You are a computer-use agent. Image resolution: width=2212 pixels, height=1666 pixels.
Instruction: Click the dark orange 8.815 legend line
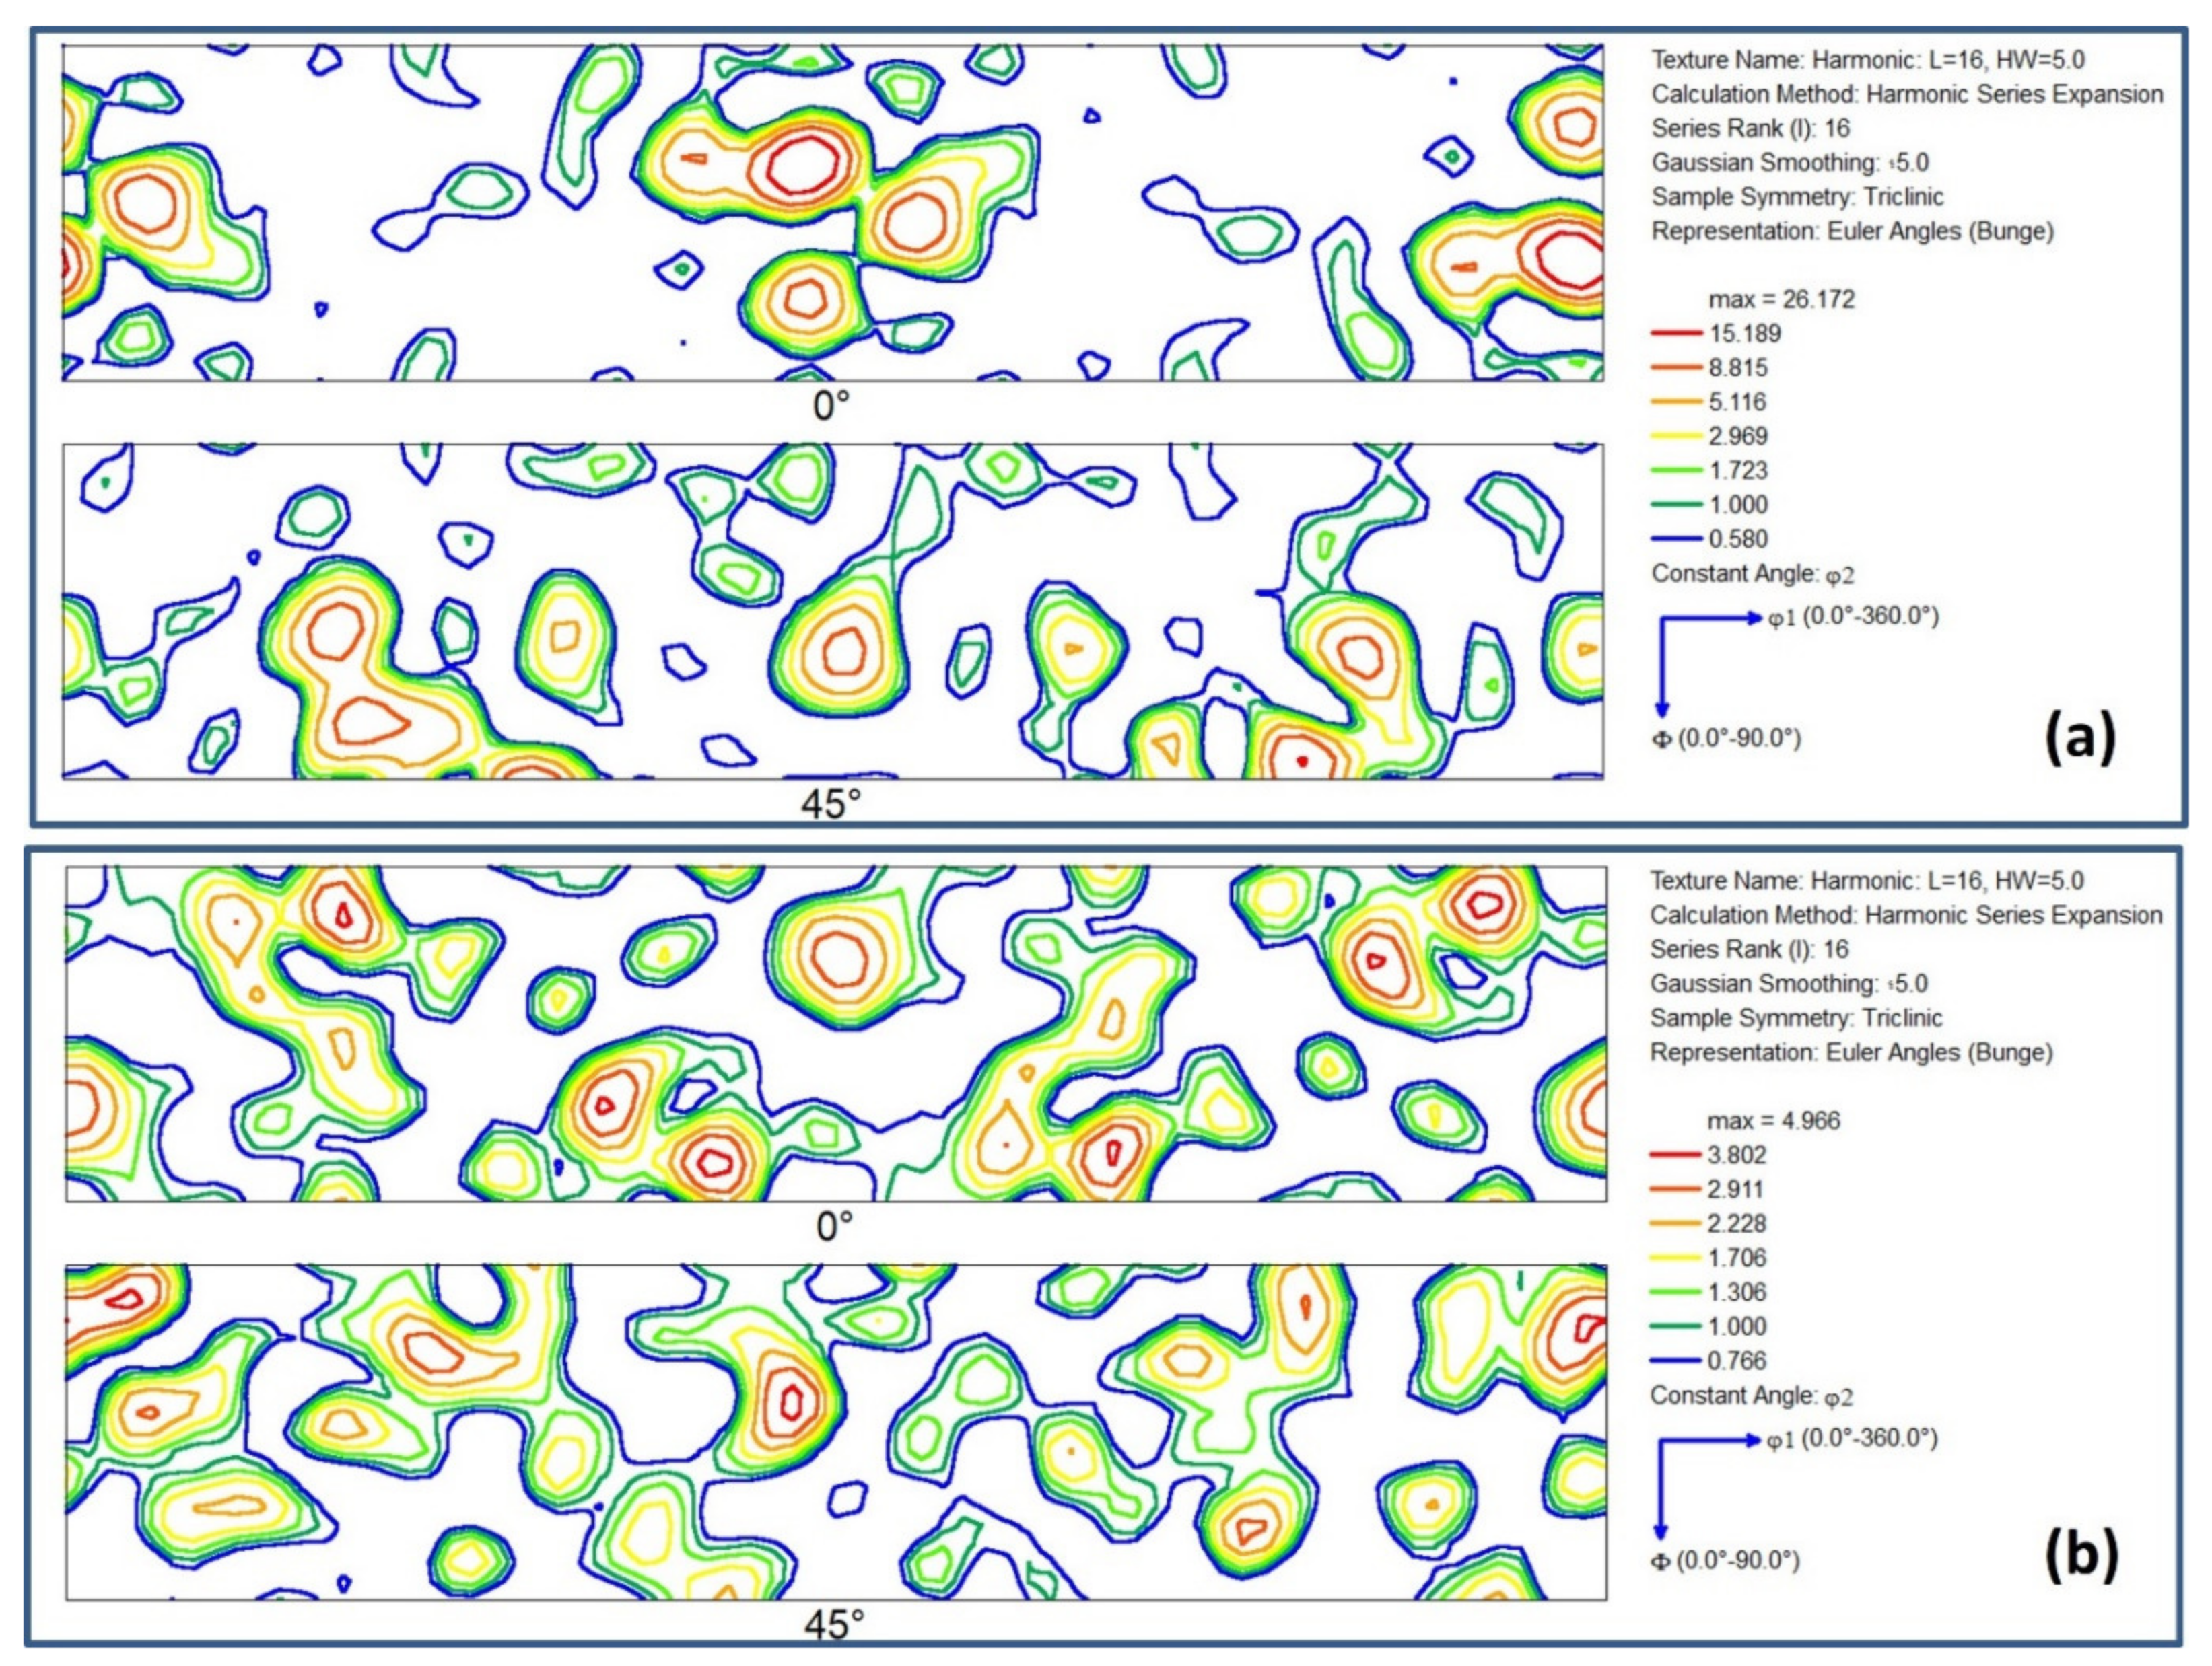(1676, 368)
